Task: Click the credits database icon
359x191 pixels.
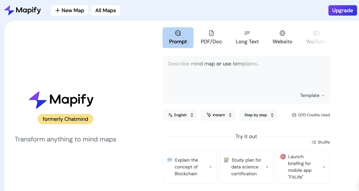Action: click(294, 115)
